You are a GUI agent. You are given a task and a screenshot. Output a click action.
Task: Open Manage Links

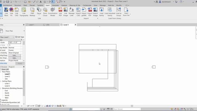click(x=72, y=12)
